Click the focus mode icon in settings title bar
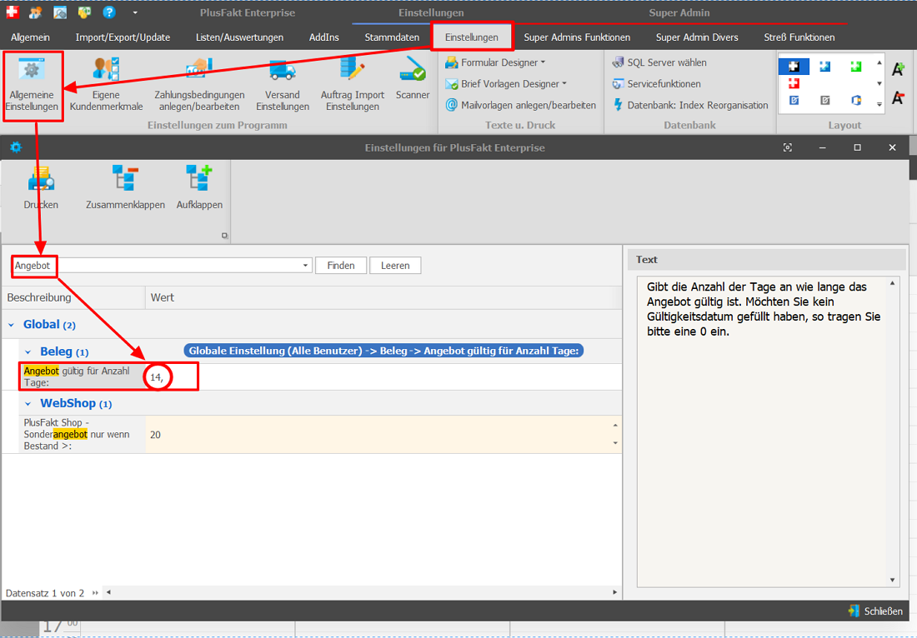This screenshot has height=638, width=917. (x=788, y=147)
